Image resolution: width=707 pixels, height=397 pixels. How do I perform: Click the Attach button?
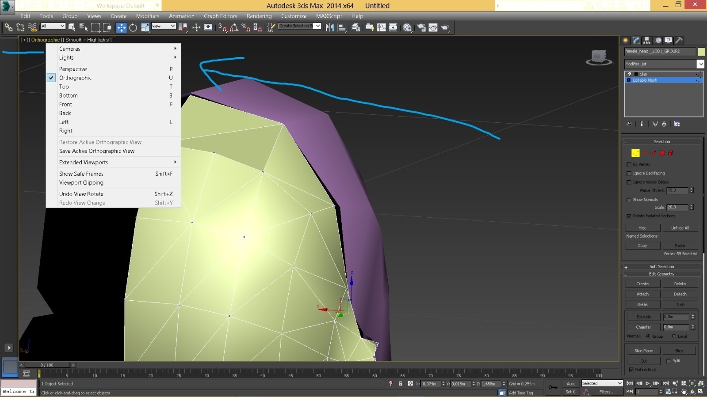[642, 294]
